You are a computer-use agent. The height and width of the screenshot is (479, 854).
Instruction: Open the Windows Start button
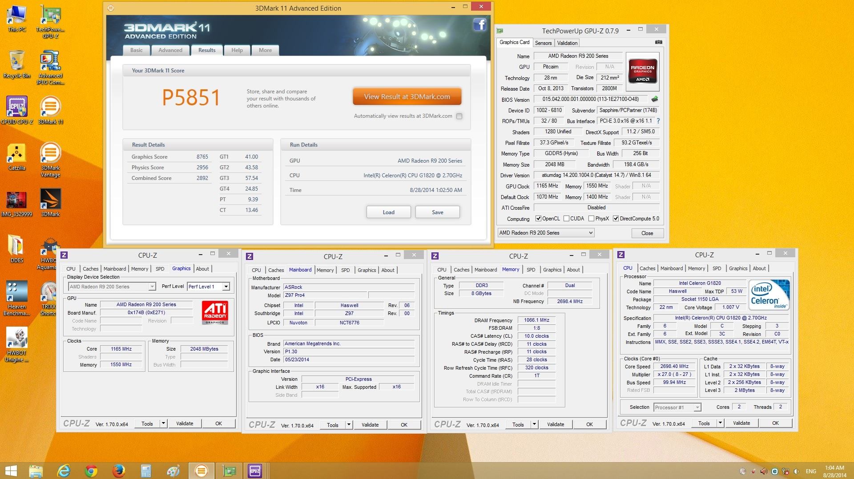pos(11,471)
